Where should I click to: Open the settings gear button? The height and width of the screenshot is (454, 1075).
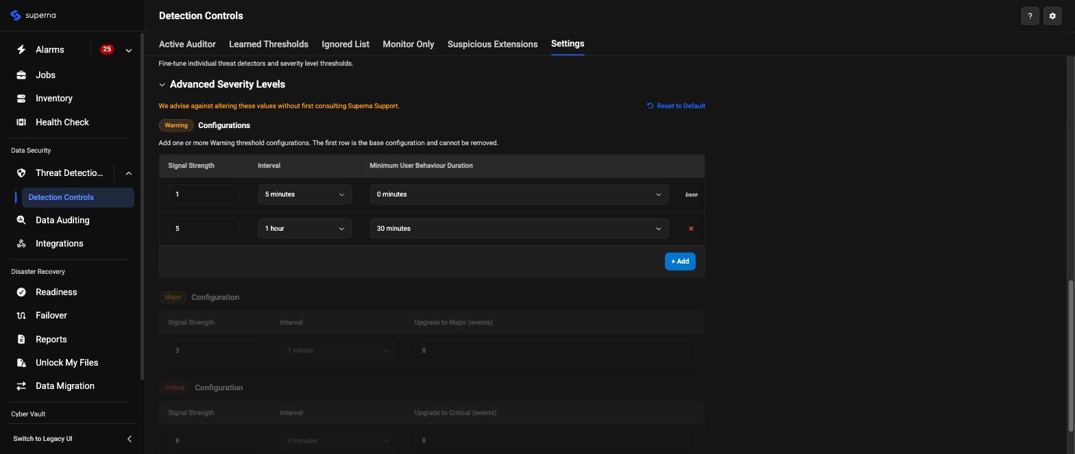pos(1052,16)
